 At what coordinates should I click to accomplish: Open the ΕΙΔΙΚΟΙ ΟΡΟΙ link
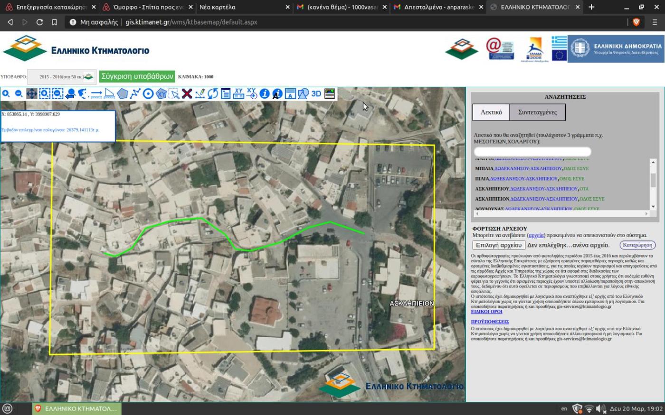[486, 312]
